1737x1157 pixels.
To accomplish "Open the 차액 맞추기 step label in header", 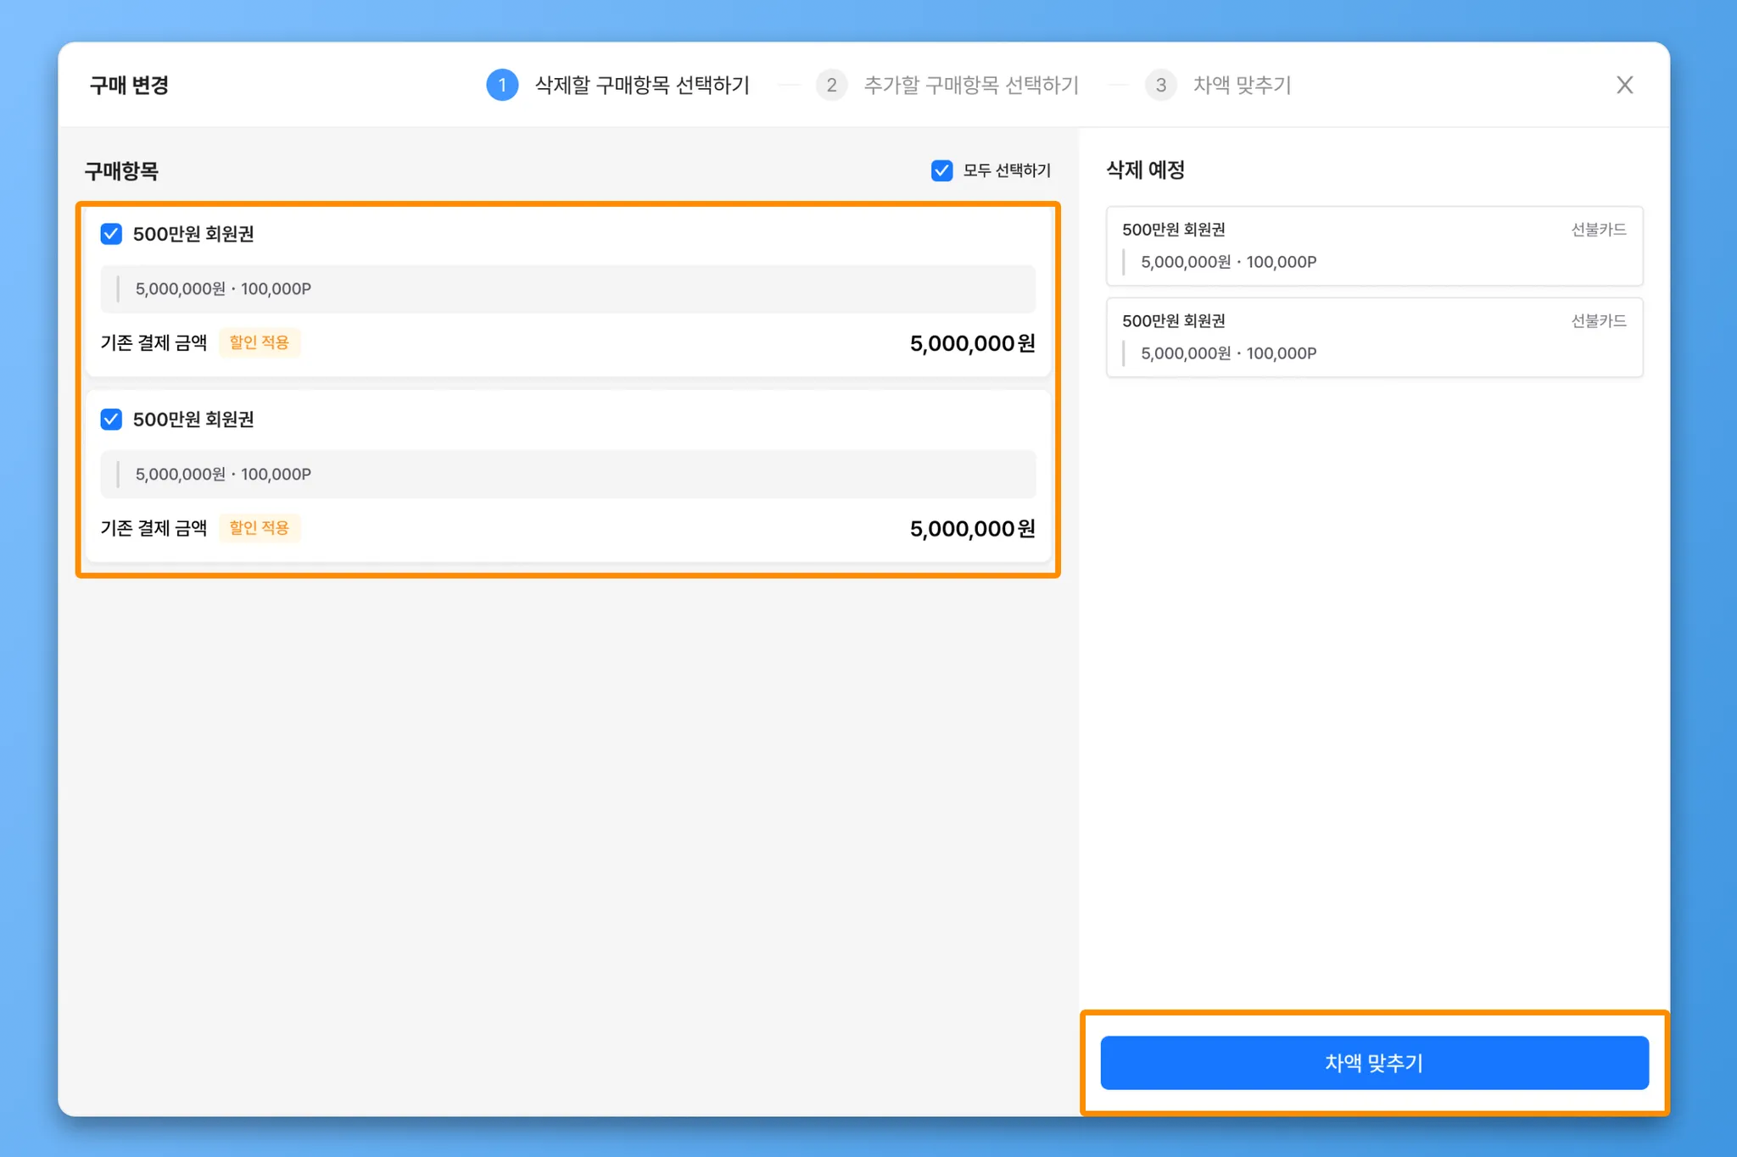I will [x=1242, y=85].
